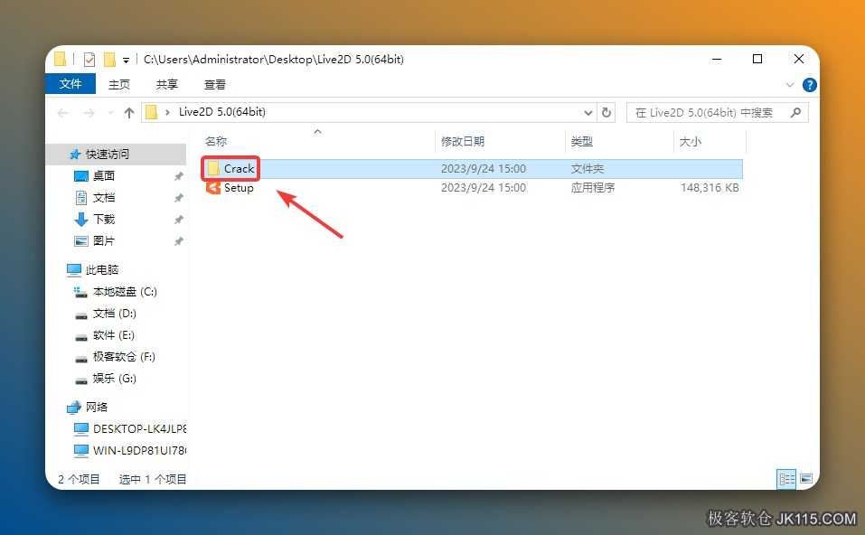
Task: Click the Forward navigation arrow
Action: (89, 113)
